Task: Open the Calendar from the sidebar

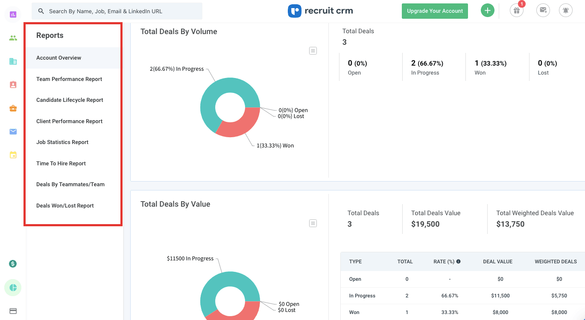Action: click(13, 155)
